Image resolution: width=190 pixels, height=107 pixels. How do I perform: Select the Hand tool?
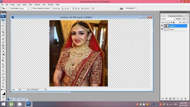3,83
